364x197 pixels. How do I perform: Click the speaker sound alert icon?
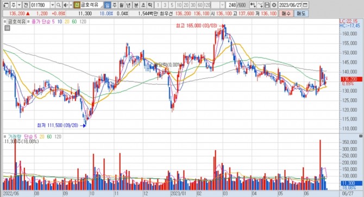66,5
